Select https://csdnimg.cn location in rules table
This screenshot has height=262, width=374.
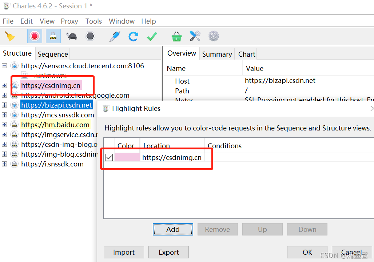pyautogui.click(x=172, y=157)
